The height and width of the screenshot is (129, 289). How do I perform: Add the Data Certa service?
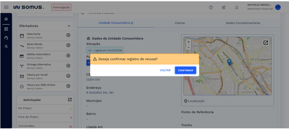point(68,35)
